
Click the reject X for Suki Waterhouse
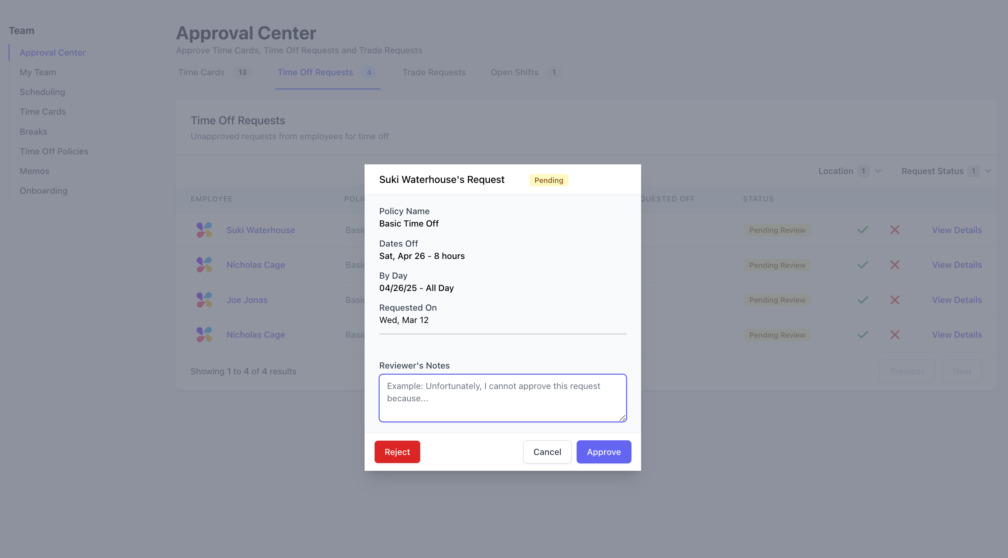tap(894, 230)
